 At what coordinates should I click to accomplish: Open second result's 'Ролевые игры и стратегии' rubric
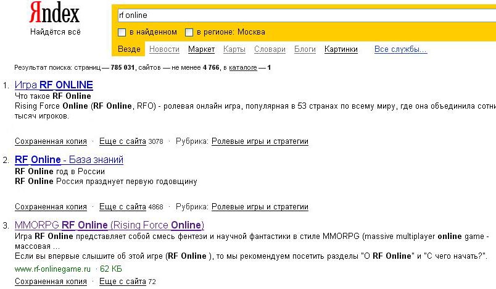click(x=260, y=207)
